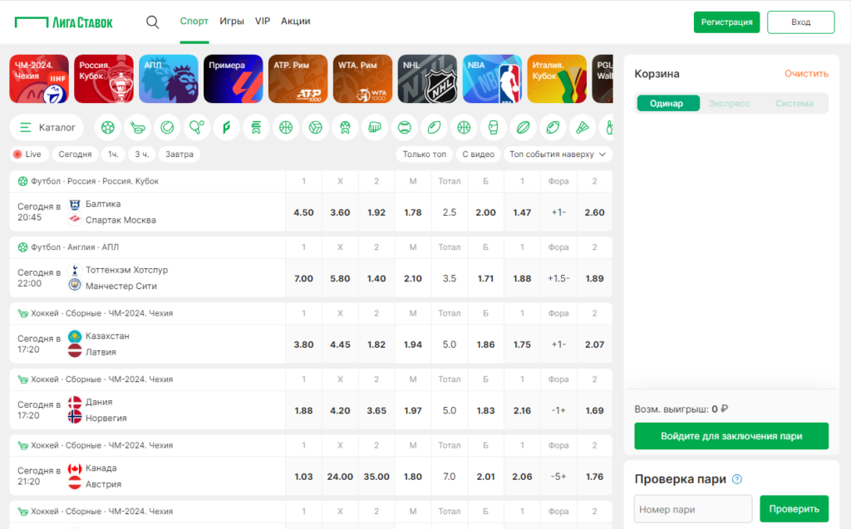This screenshot has height=529, width=851.
Task: Select the stylized F sport icon
Action: click(x=226, y=128)
